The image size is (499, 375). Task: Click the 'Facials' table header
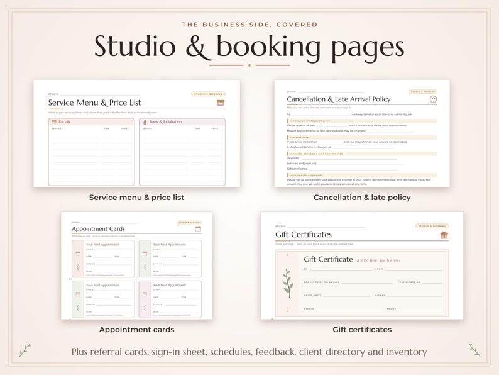(x=91, y=121)
